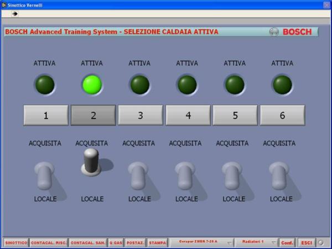Open the Radiatori 1 dropdown
The image size is (332, 249).
(x=256, y=243)
